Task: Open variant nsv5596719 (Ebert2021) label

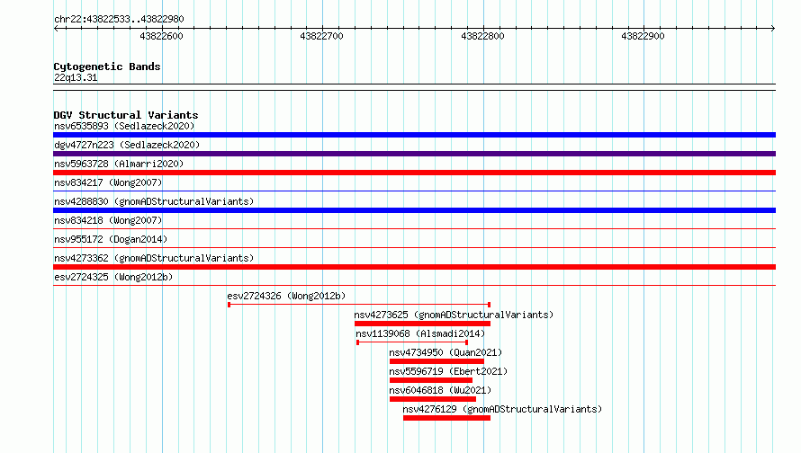Action: 448,371
